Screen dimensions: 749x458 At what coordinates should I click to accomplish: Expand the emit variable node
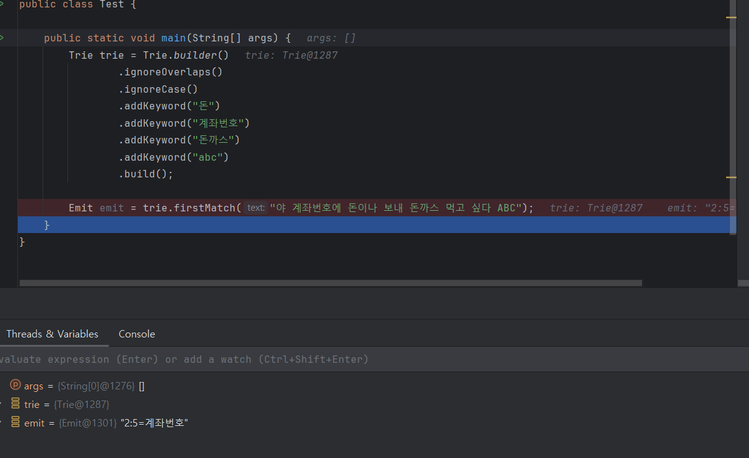[1, 423]
